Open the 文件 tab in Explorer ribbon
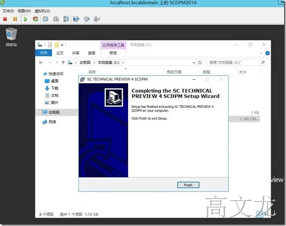The image size is (286, 226). pos(43,53)
